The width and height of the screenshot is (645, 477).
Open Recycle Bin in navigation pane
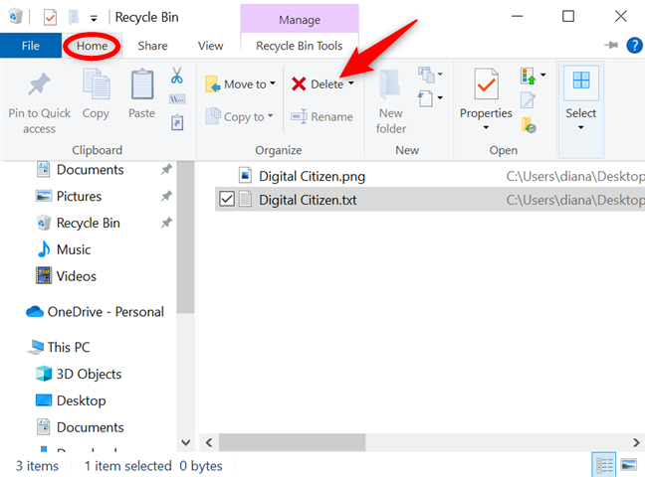tap(88, 223)
